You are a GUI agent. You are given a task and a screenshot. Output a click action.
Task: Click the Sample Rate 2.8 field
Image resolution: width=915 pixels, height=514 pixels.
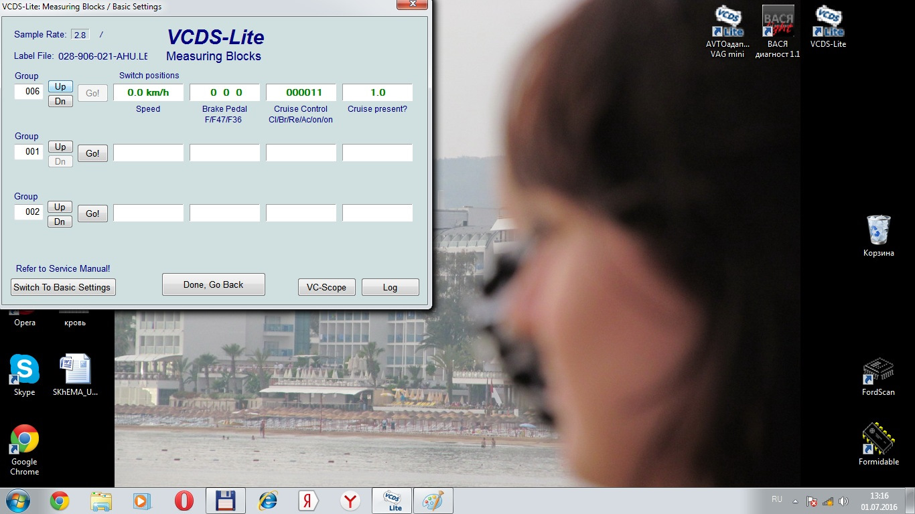click(80, 35)
